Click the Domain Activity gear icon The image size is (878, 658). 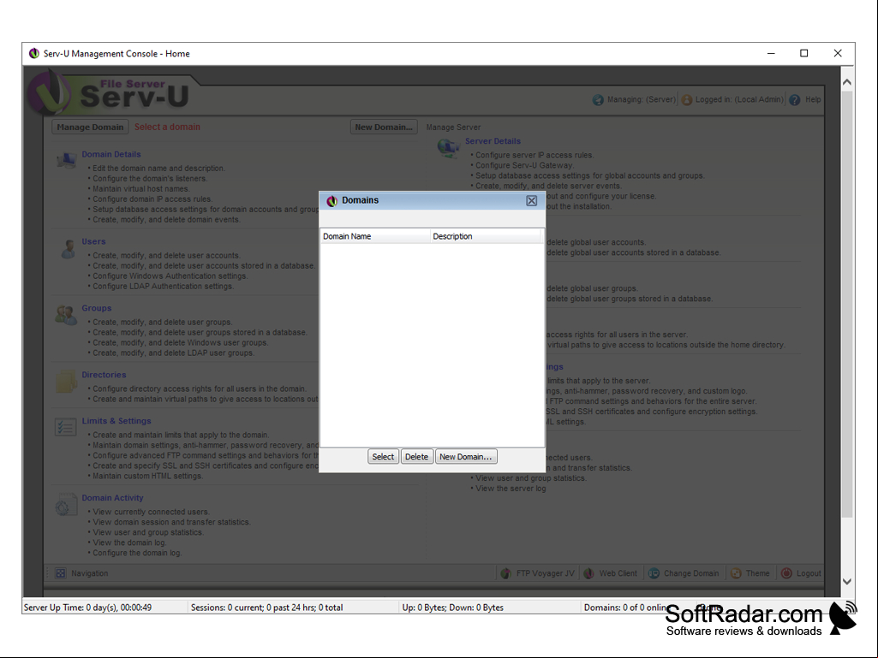pos(66,505)
